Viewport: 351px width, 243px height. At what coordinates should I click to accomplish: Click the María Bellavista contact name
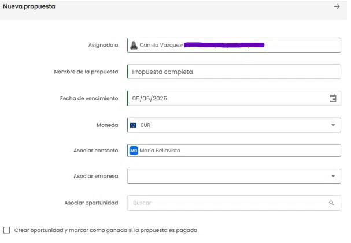[160, 151]
